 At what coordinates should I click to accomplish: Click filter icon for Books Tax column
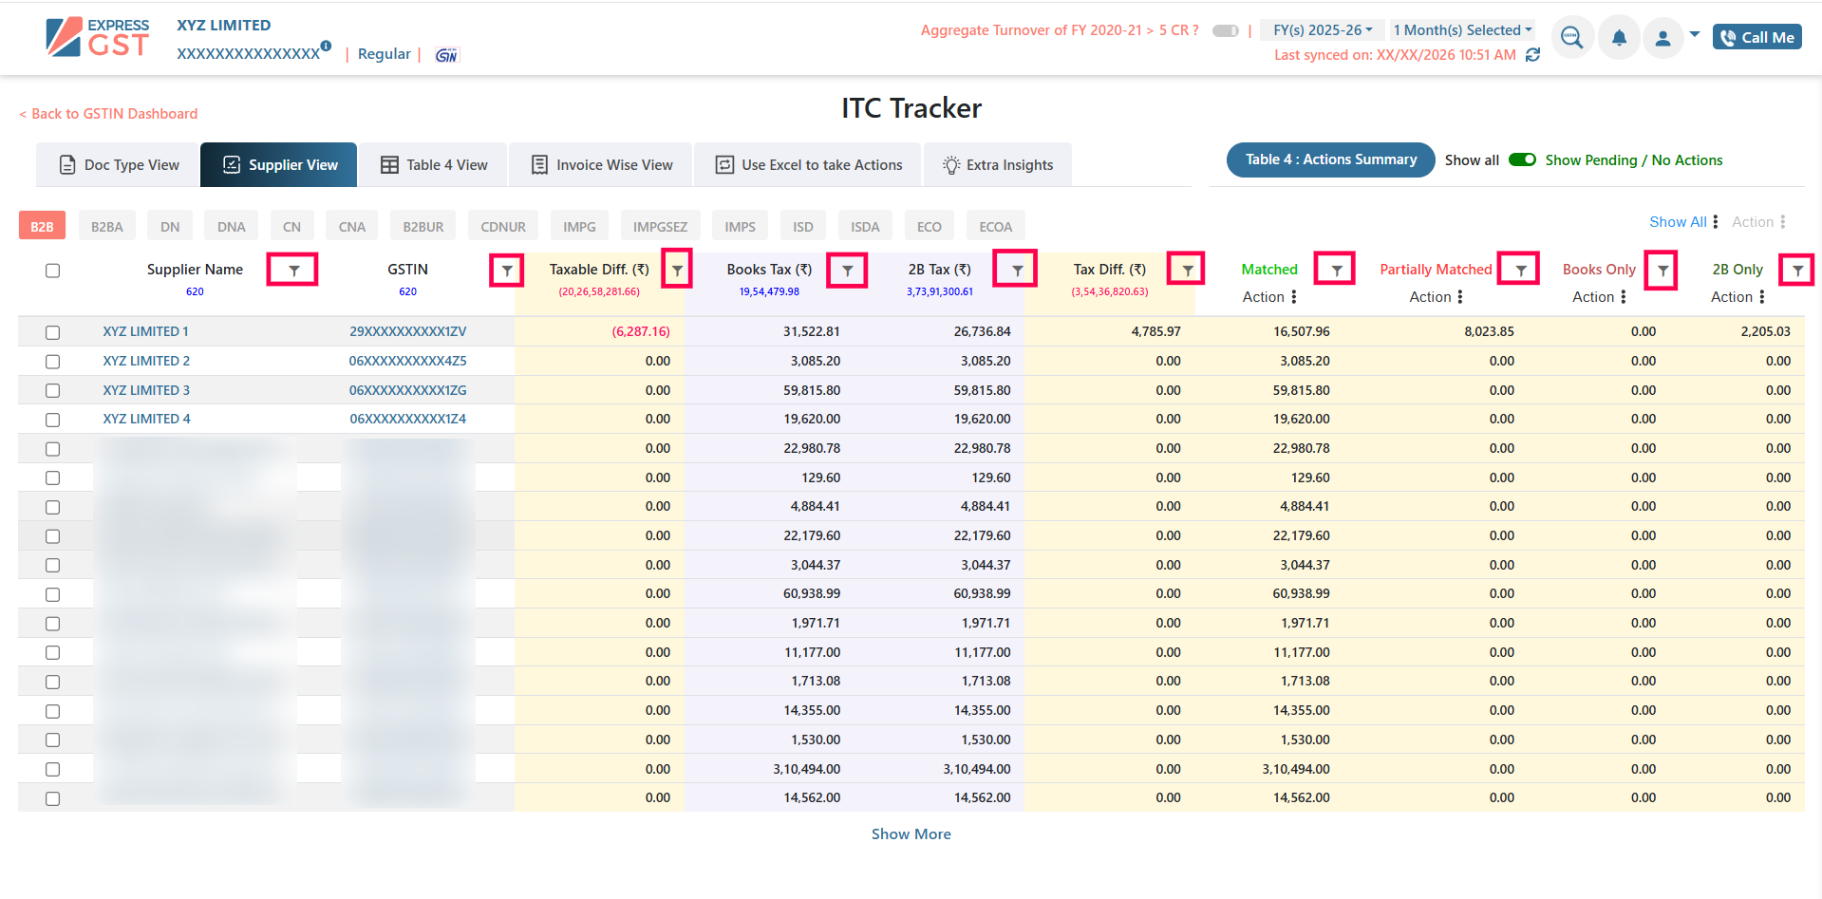coord(847,271)
